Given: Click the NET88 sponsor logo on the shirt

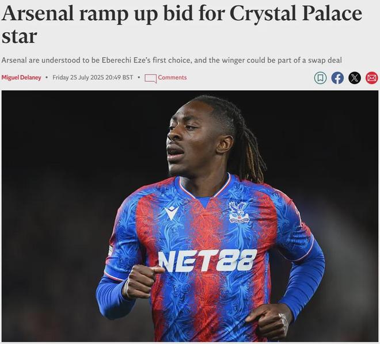Looking at the screenshot, I should (x=207, y=260).
